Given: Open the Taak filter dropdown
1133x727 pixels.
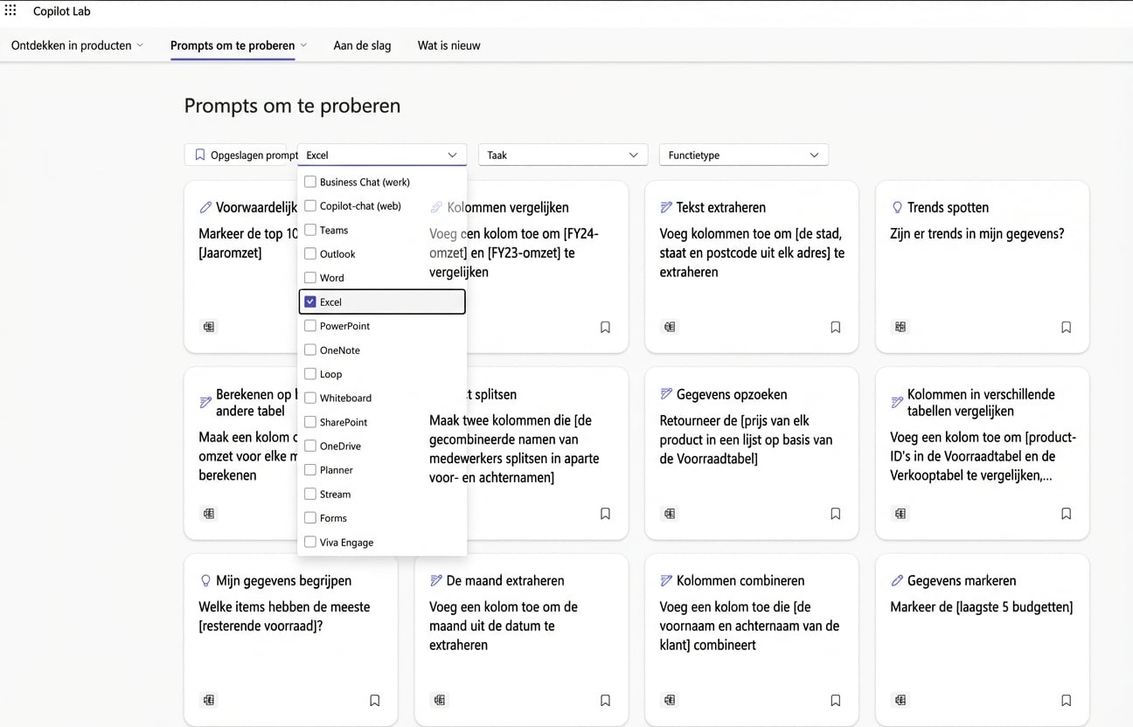Looking at the screenshot, I should pyautogui.click(x=562, y=154).
